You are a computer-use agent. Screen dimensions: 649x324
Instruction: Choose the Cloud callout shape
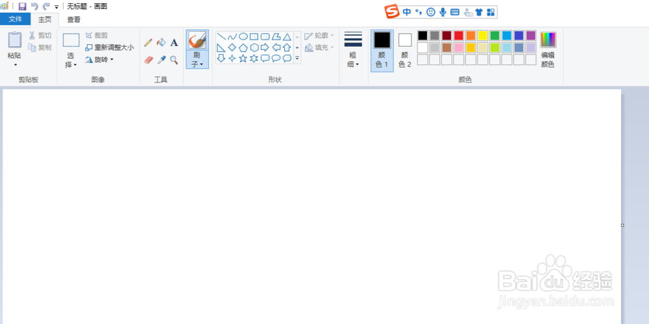(287, 58)
